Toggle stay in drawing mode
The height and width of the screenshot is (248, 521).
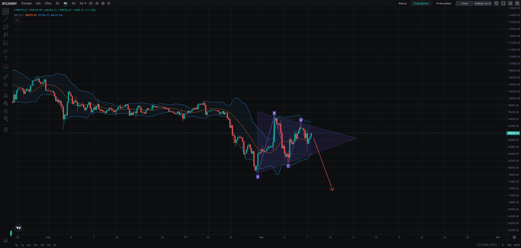pos(6,103)
